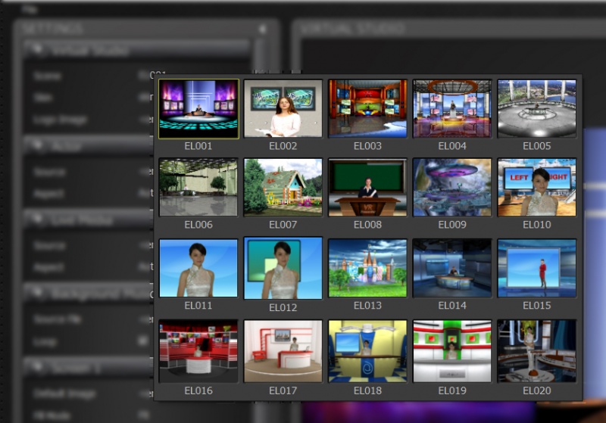Screen dimensions: 606x423
Task: Select the EL010 LEFT RIGHT screens scene
Action: 537,187
